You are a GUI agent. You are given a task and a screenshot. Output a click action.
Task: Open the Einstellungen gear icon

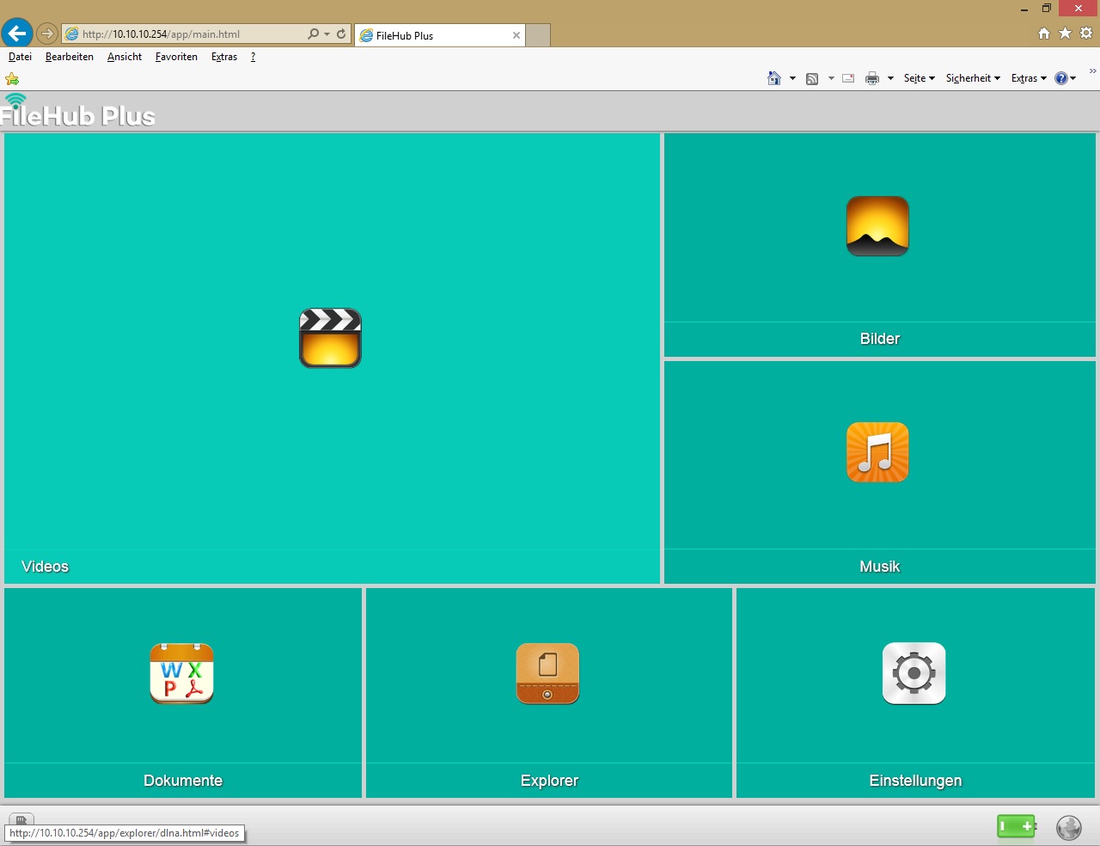pos(914,673)
